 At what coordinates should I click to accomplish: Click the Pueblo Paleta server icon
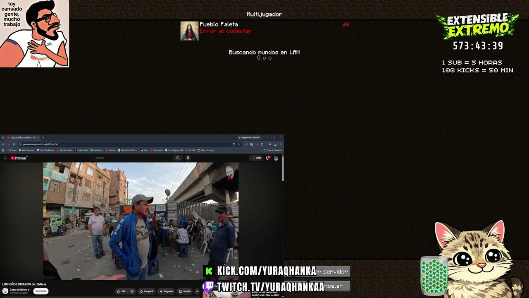click(x=189, y=31)
